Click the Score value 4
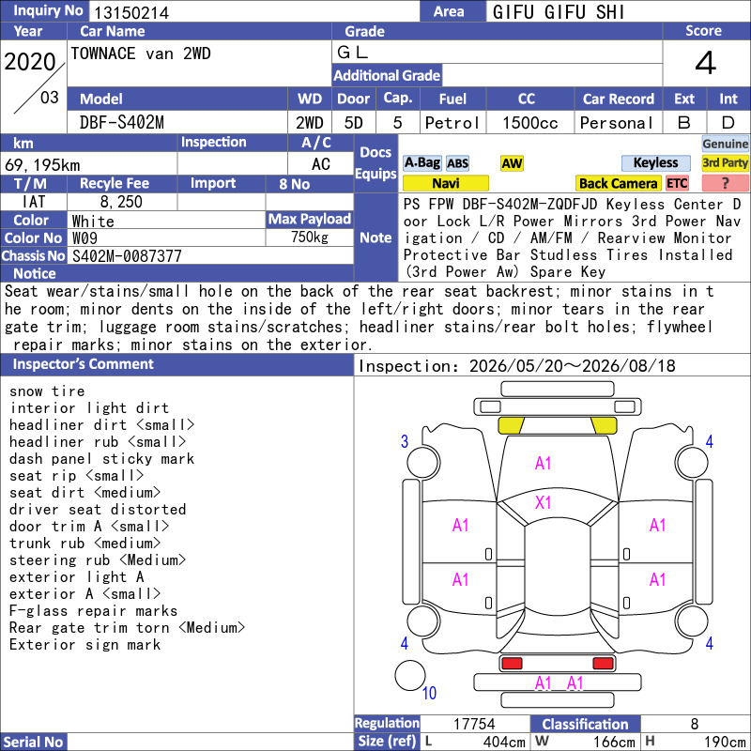This screenshot has width=751, height=751. [x=706, y=63]
